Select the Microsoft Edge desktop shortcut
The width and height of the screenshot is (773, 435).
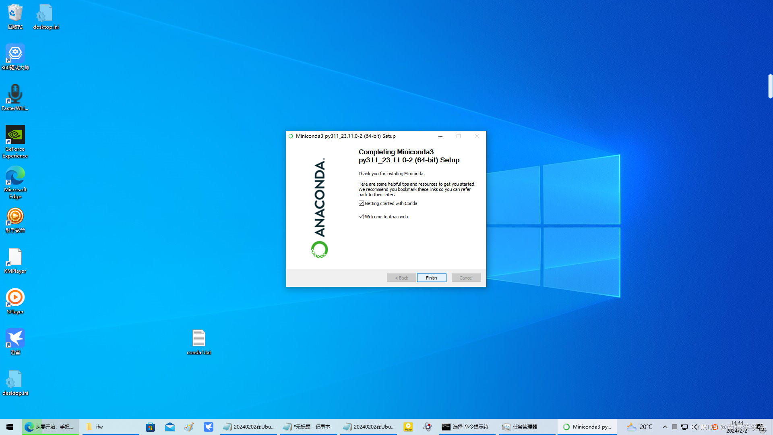point(15,182)
